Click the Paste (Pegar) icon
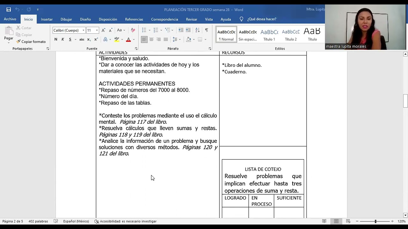Screen dimensions: 408x229 tap(9, 31)
